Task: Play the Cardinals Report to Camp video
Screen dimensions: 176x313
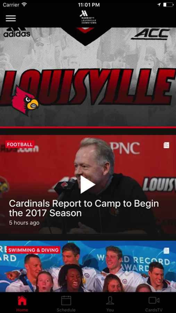Action: coord(88,185)
